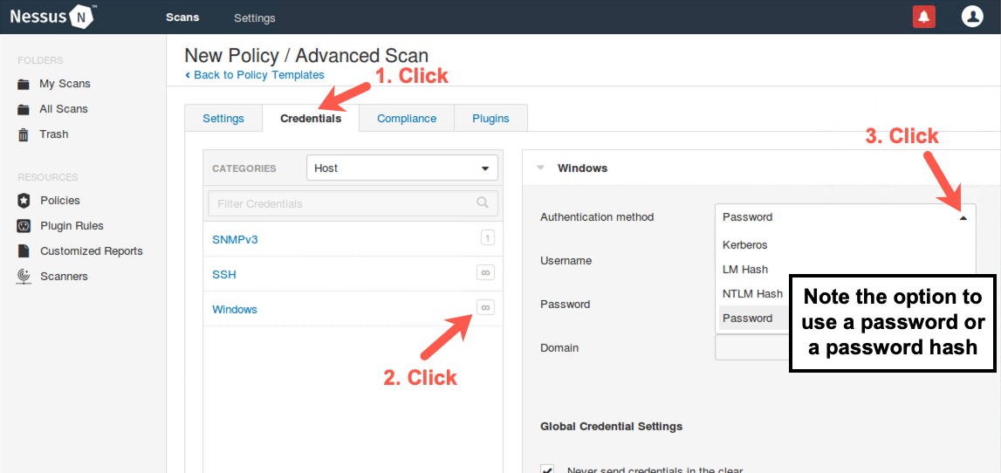The height and width of the screenshot is (473, 1001).
Task: Click the Customized Reports document icon
Action: point(24,251)
